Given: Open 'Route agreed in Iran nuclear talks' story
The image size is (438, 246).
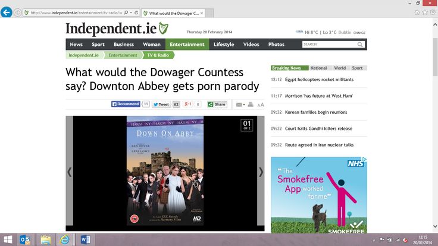Looking at the screenshot, I should pyautogui.click(x=320, y=145).
